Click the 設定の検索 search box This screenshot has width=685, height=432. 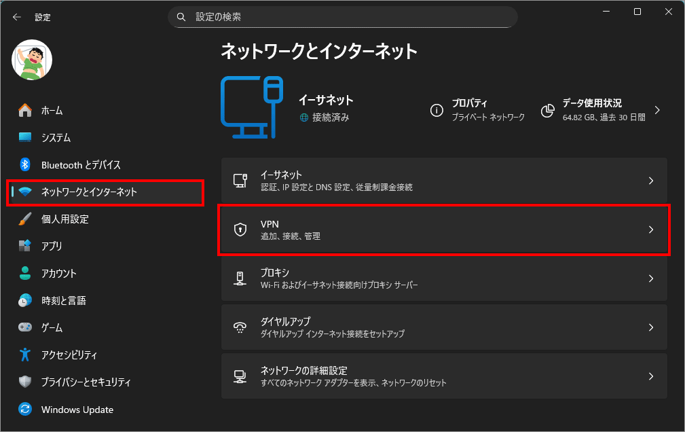click(342, 16)
